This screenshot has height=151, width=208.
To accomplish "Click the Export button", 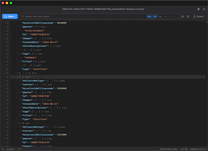I will coord(198,17).
